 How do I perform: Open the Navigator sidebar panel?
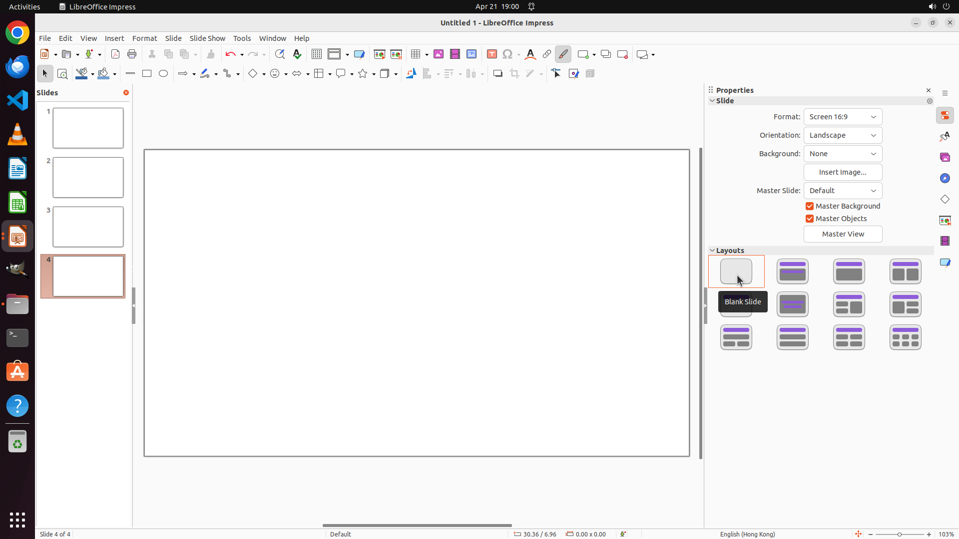[x=945, y=179]
